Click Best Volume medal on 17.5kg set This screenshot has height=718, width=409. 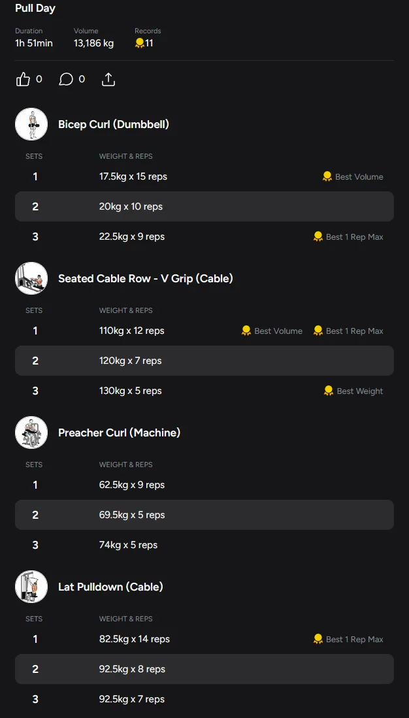coord(327,176)
